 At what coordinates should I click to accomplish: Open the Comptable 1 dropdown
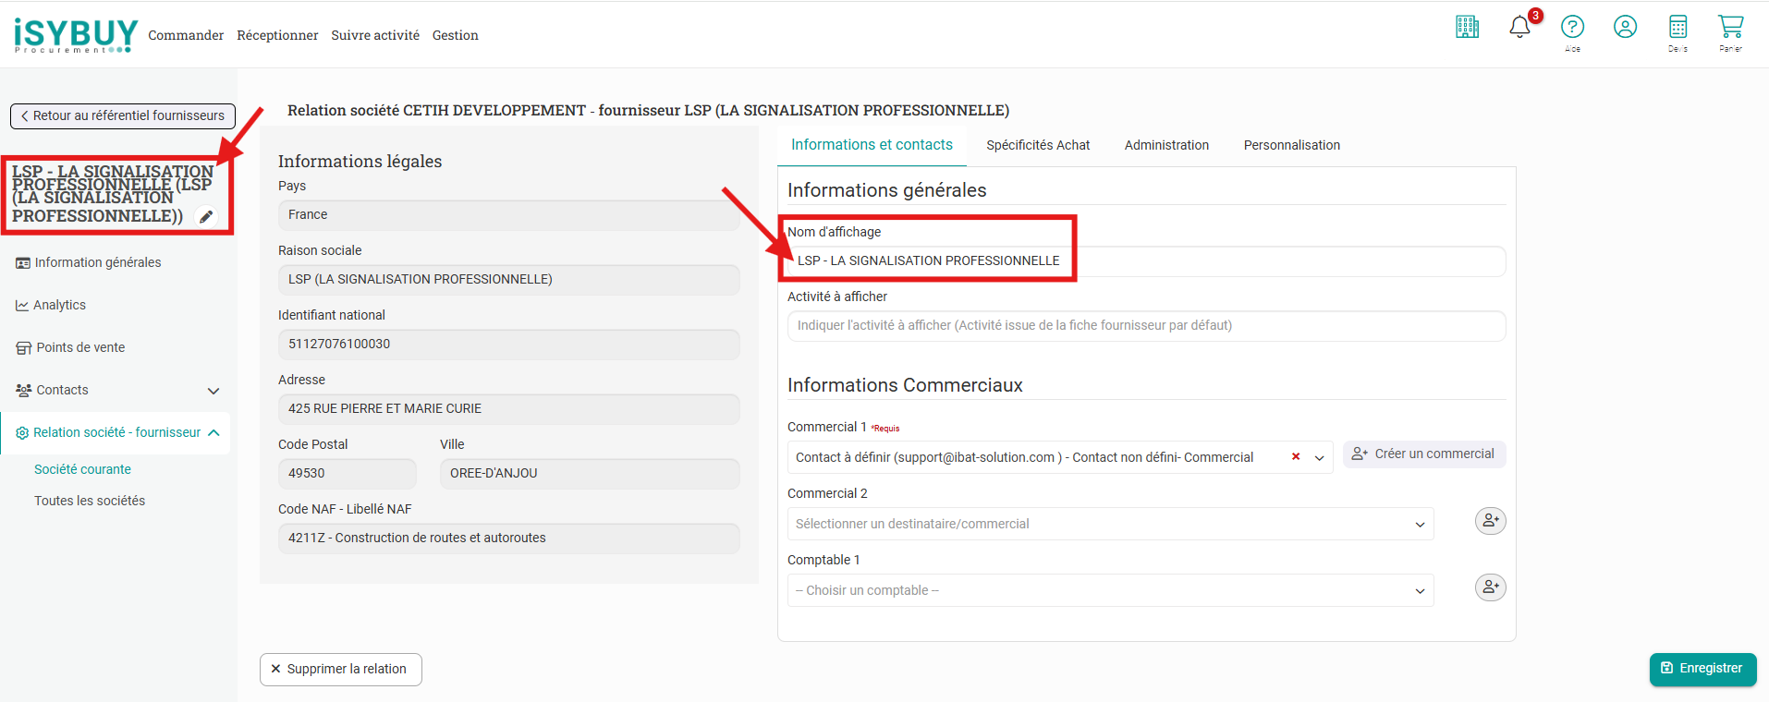(x=1110, y=590)
